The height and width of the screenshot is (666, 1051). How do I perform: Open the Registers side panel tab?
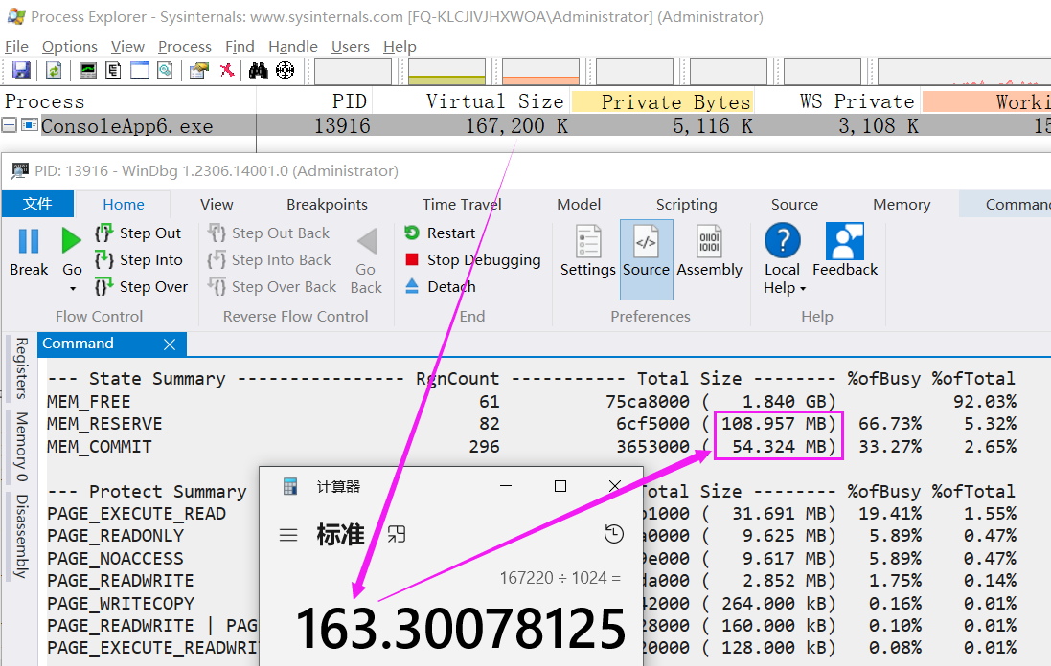21,368
